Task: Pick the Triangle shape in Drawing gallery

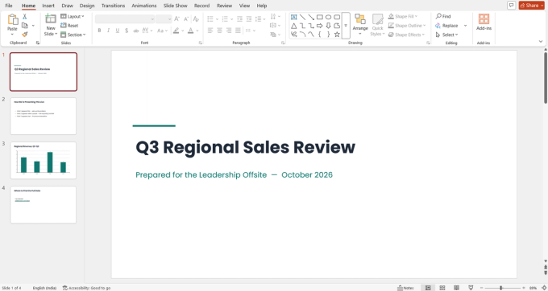Action: click(x=294, y=26)
